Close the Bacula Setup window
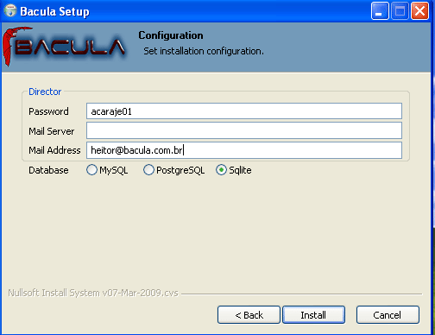 coord(420,11)
